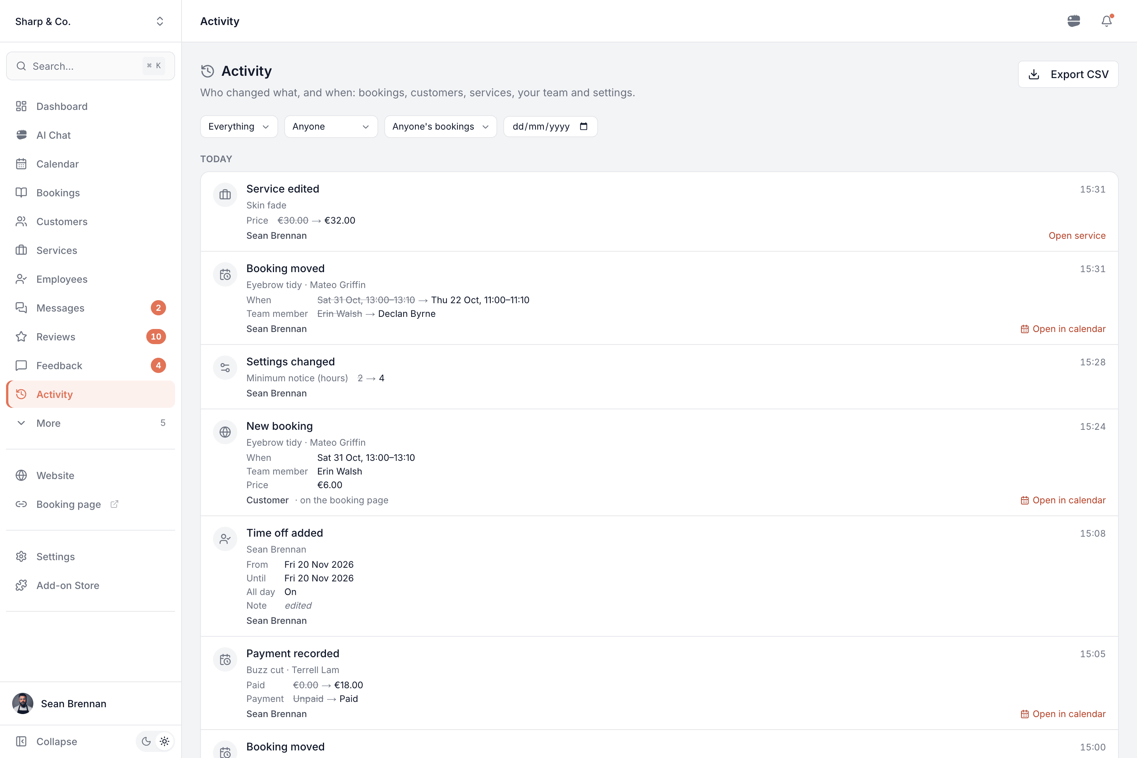Go to Dashboard in sidebar

click(x=91, y=106)
